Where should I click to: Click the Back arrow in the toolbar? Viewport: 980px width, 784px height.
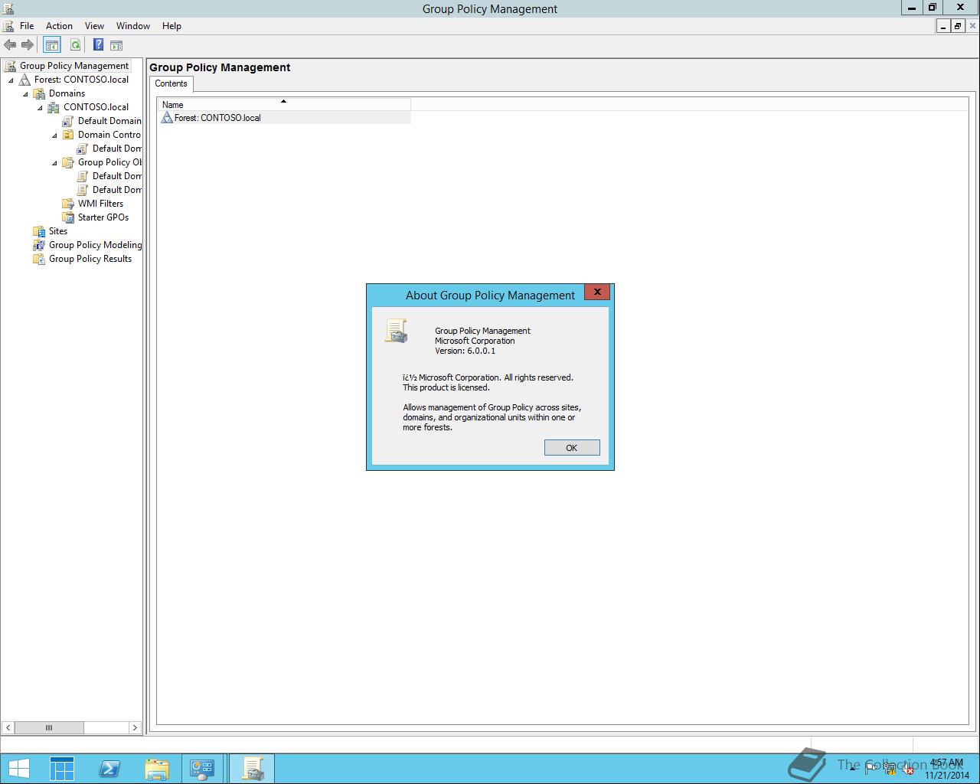pos(10,45)
